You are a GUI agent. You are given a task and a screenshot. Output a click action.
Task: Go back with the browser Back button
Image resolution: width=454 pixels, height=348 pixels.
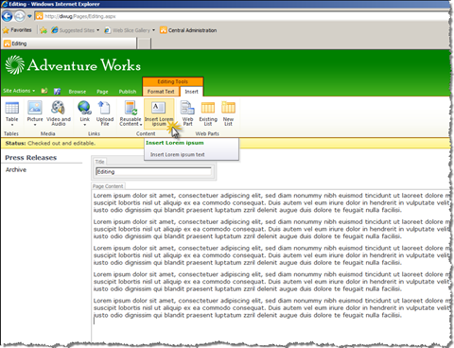(x=7, y=16)
